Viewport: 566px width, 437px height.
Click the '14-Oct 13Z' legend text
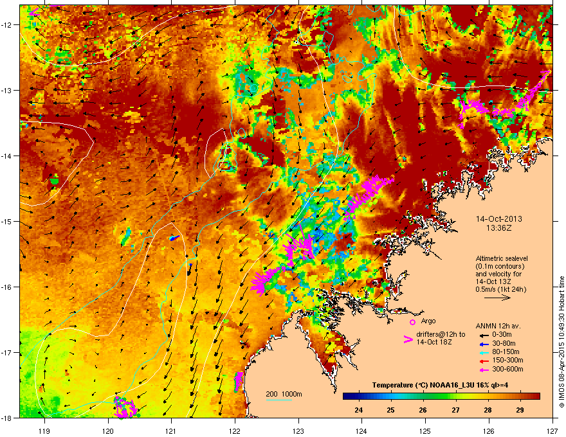pos(492,281)
